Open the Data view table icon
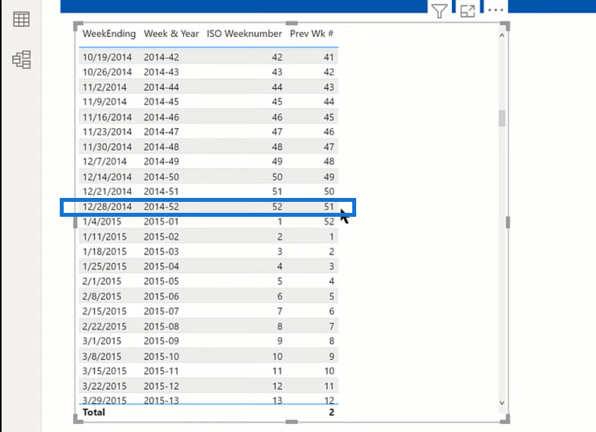Viewport: 596px width, 432px height. click(x=21, y=20)
